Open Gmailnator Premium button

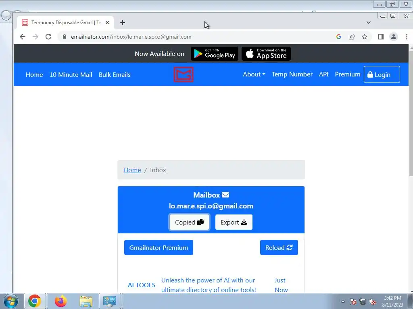tap(159, 247)
